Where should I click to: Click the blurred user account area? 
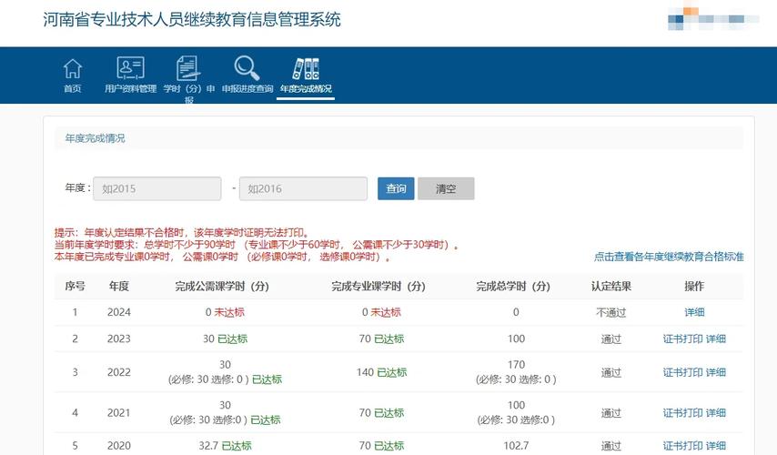tap(713, 18)
